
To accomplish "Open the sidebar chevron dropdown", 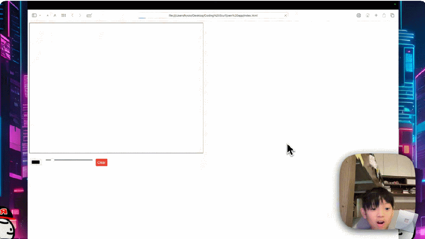I will [40, 15].
